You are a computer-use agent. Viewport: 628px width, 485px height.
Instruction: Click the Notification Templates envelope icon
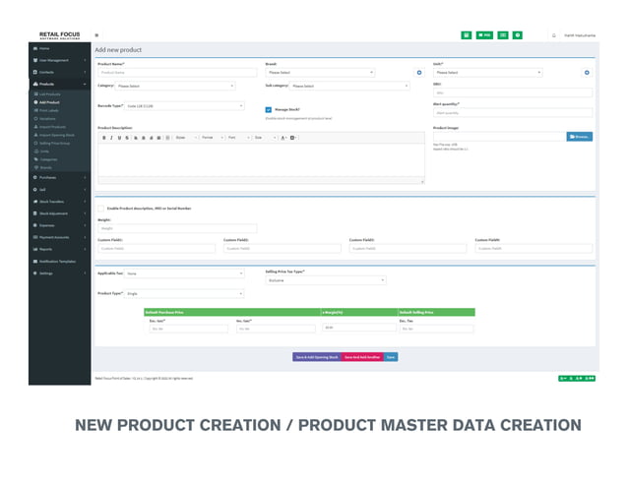(35, 262)
